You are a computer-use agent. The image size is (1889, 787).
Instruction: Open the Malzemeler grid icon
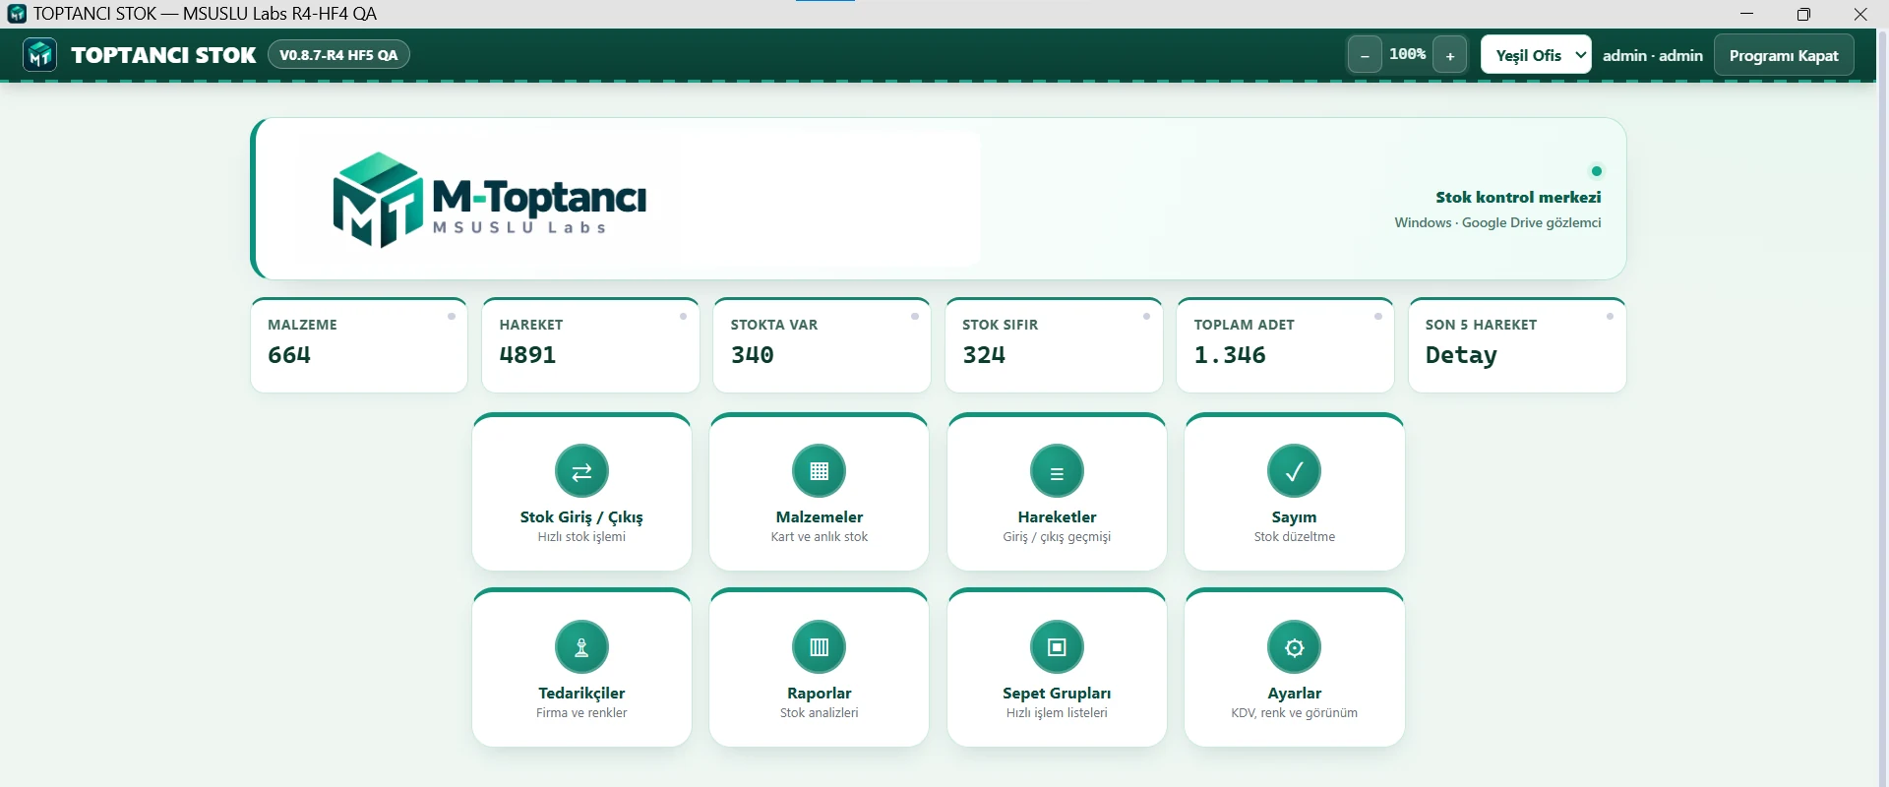click(819, 471)
